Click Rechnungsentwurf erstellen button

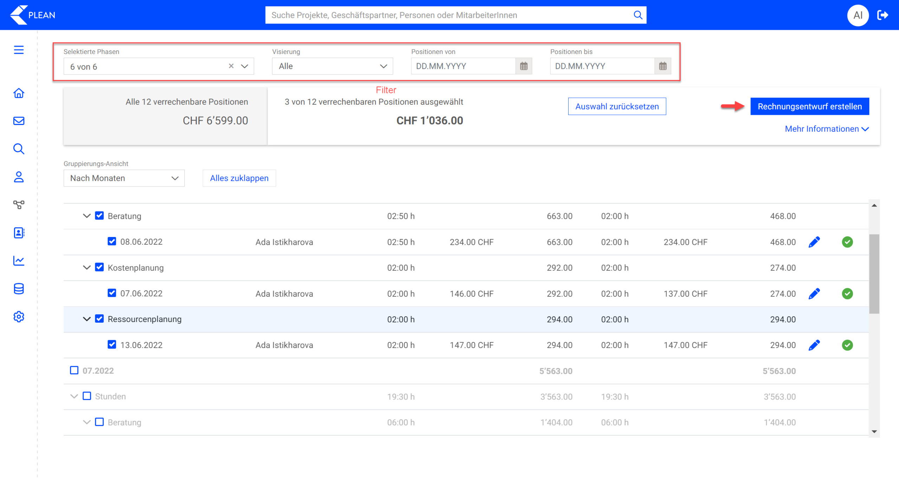click(809, 106)
